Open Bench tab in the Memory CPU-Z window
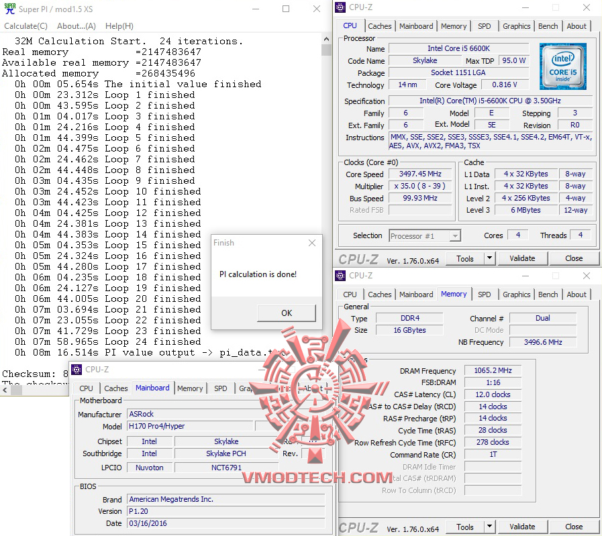This screenshot has width=602, height=536. (548, 294)
